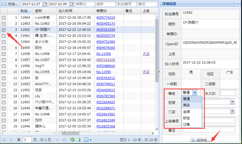Screen dimensions: 242x144
Task: Tick the checkbox for row 7 No.11958
Action: [3, 54]
